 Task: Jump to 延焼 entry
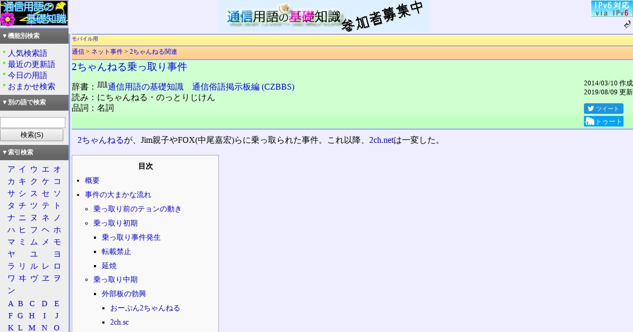(109, 266)
